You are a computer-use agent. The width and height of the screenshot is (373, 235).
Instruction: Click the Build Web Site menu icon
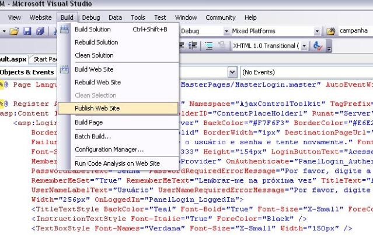click(65, 69)
